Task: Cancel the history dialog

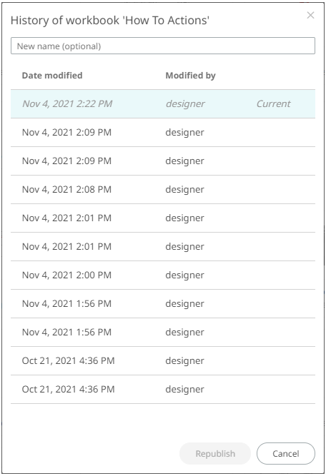Action: pyautogui.click(x=286, y=454)
